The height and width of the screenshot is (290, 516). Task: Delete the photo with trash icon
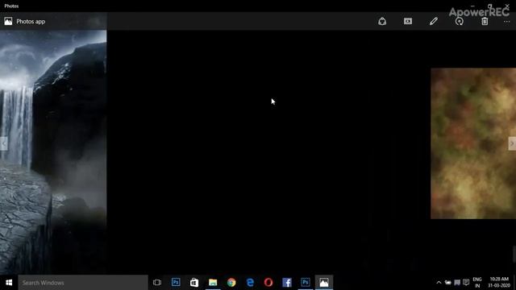(485, 22)
